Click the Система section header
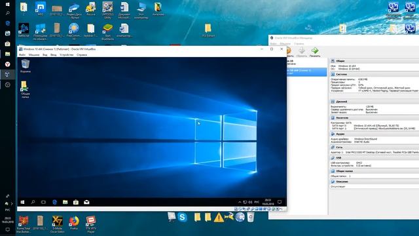Image resolution: width=419 pixels, height=236 pixels. (374, 74)
